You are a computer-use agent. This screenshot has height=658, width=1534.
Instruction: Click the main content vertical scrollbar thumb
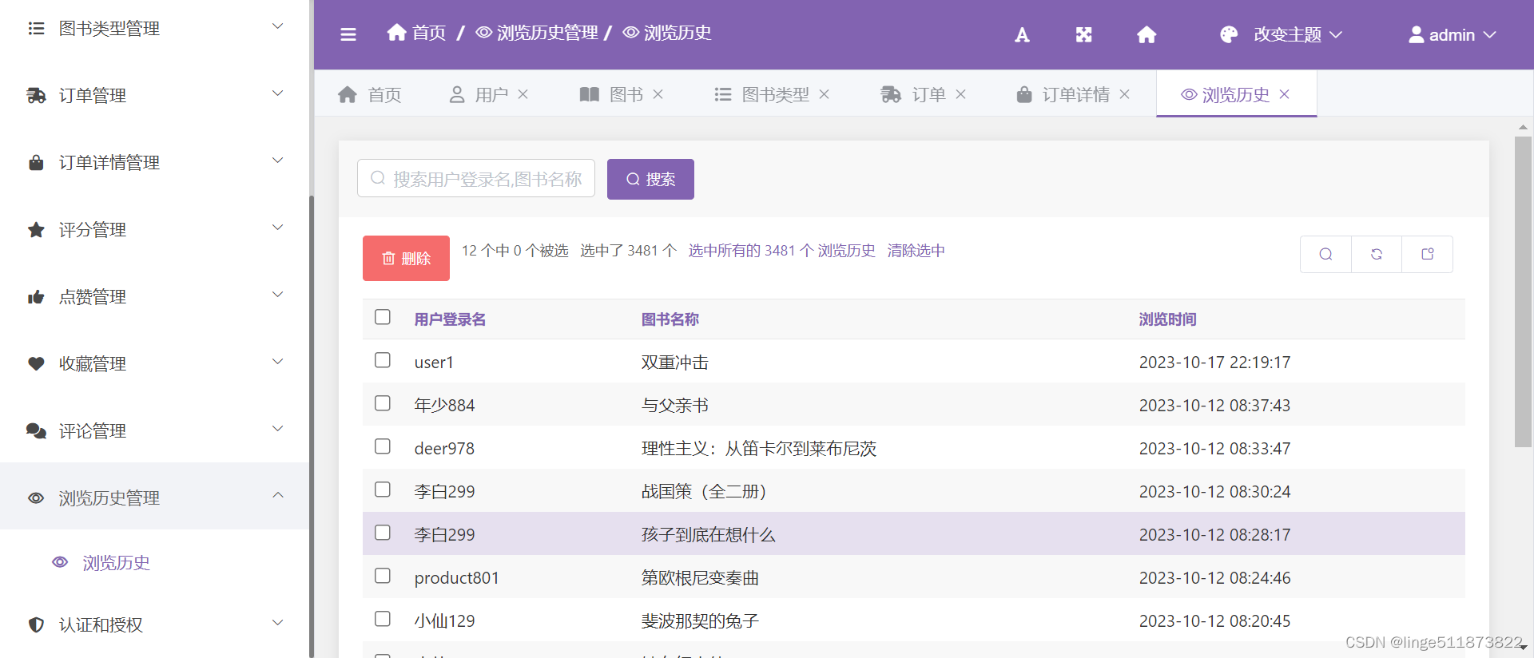(x=1523, y=291)
